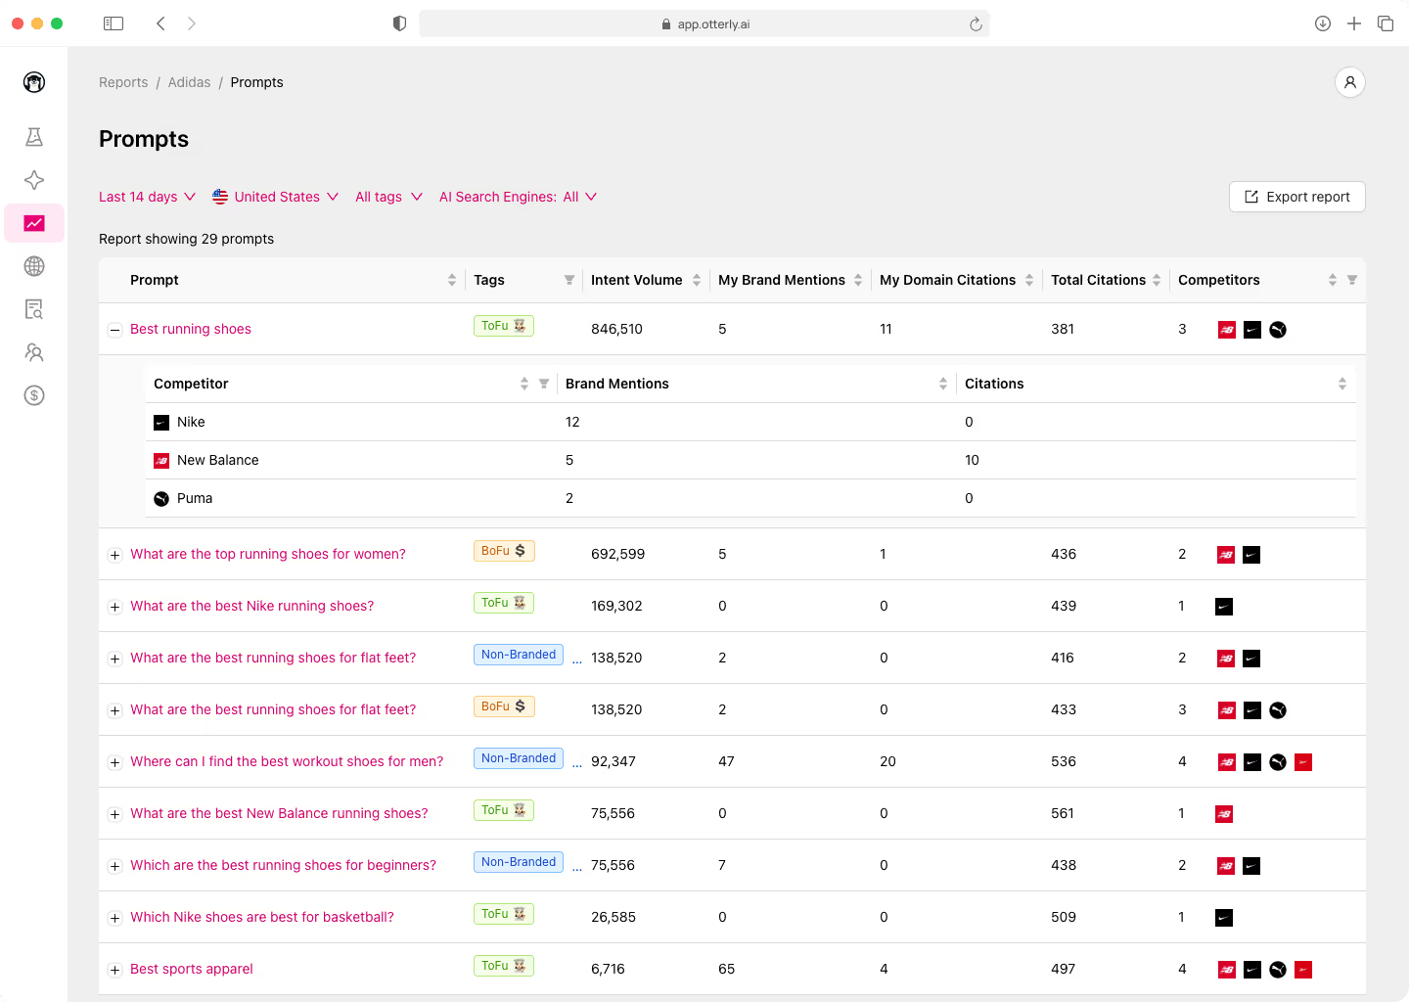Open the trending chart icon in the sidebar
This screenshot has height=1002, width=1409.
pos(34,223)
